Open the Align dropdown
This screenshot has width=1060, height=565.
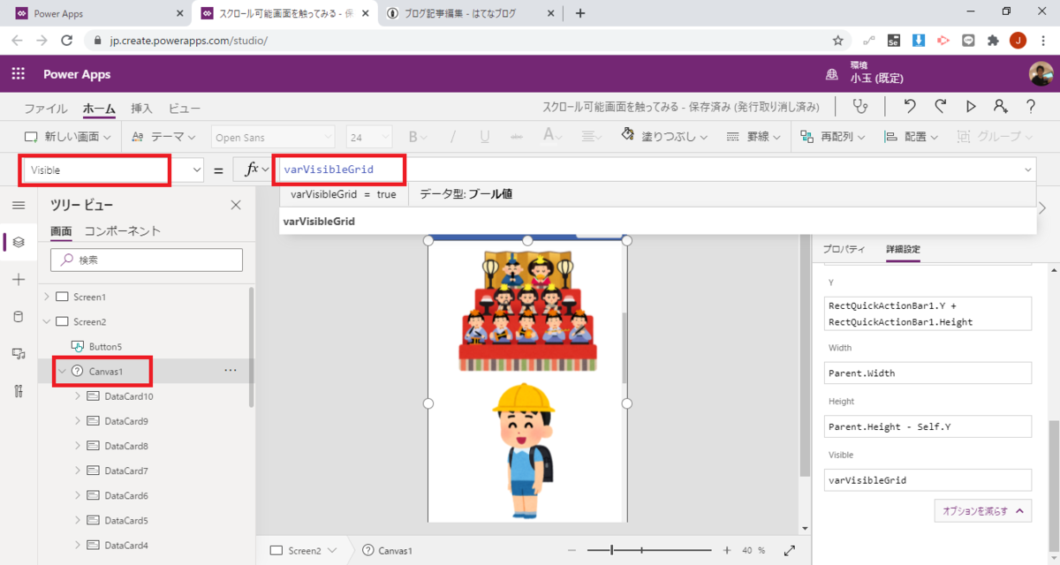point(912,137)
